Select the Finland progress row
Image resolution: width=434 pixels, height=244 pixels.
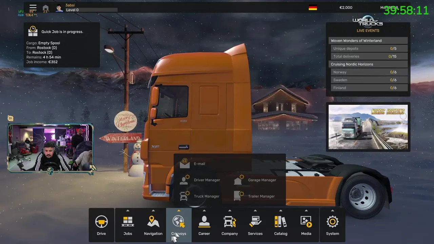click(369, 88)
